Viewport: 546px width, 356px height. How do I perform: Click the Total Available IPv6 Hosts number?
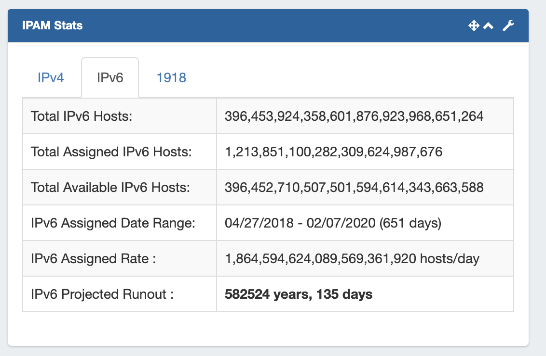[354, 188]
